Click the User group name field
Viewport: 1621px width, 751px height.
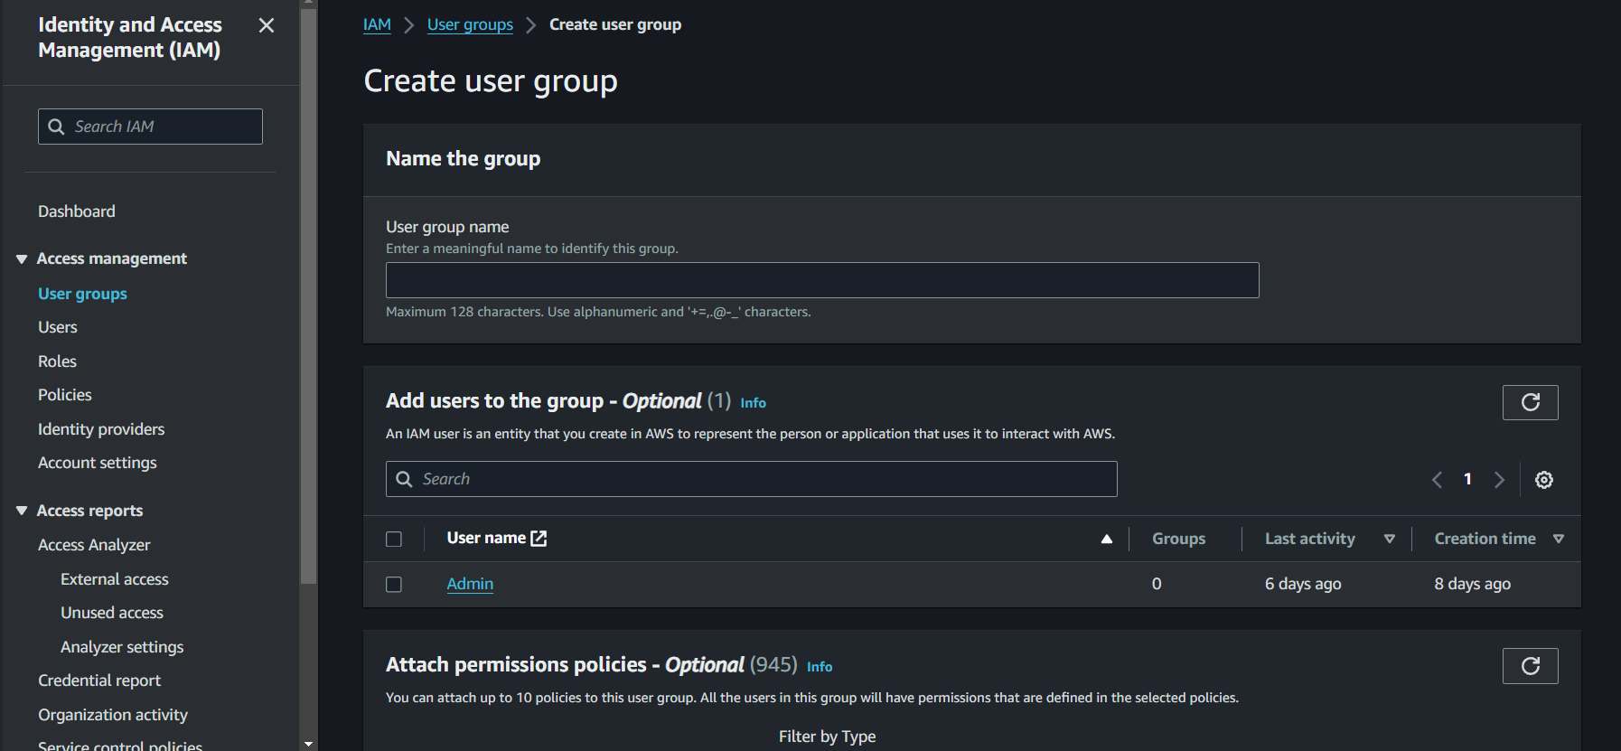821,280
